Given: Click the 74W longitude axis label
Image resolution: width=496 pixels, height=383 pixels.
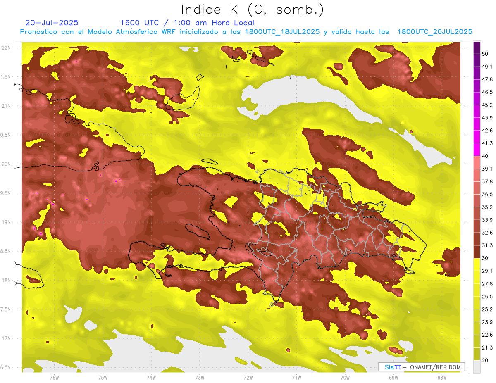Looking at the screenshot, I should pos(151,377).
